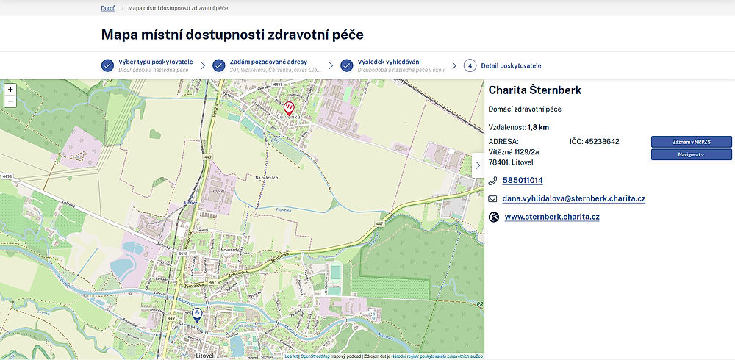Follow the Domů breadcrumb link

[108, 8]
